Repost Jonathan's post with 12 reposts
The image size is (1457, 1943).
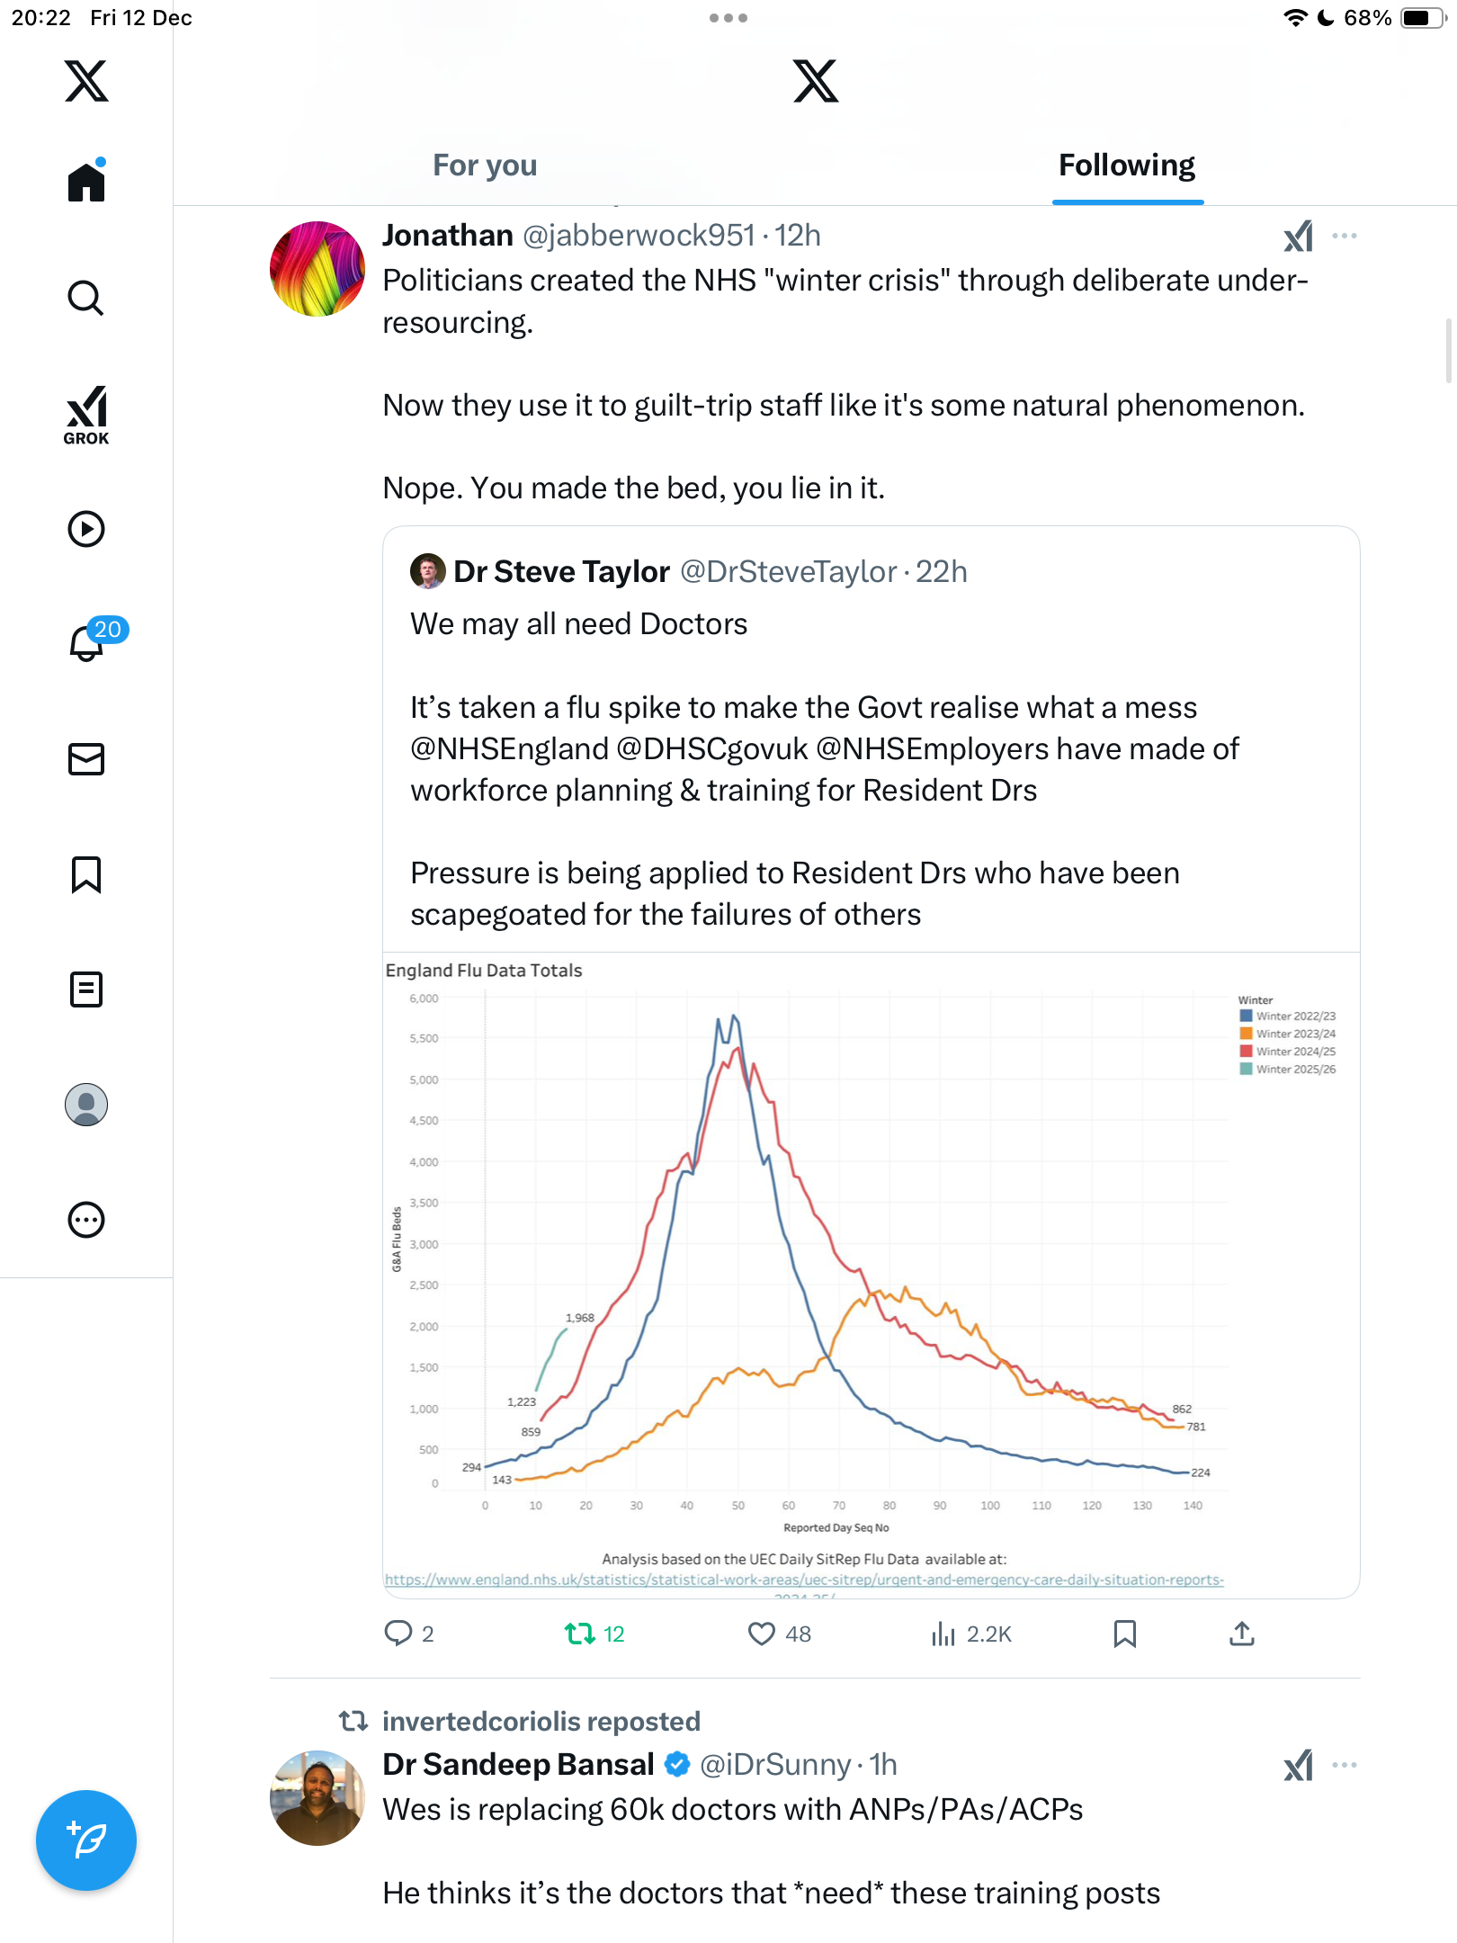580,1634
